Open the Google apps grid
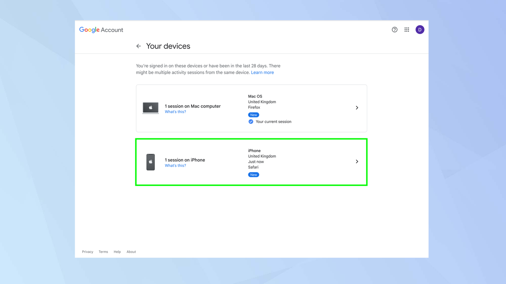The image size is (506, 284). pyautogui.click(x=406, y=29)
